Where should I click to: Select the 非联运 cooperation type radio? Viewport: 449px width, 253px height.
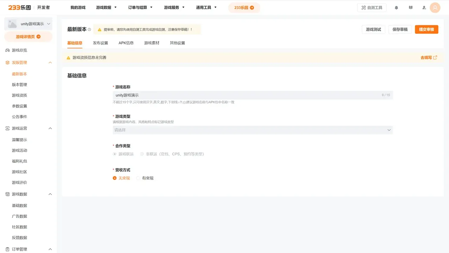pos(142,154)
